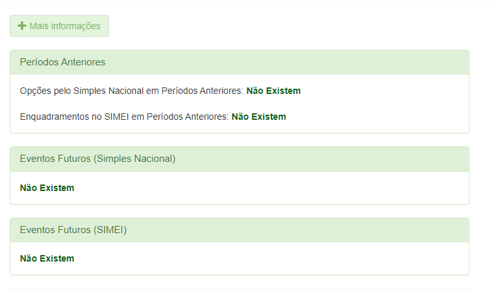Click (SIMEI) in the third panel header
The width and height of the screenshot is (489, 292).
(x=110, y=230)
